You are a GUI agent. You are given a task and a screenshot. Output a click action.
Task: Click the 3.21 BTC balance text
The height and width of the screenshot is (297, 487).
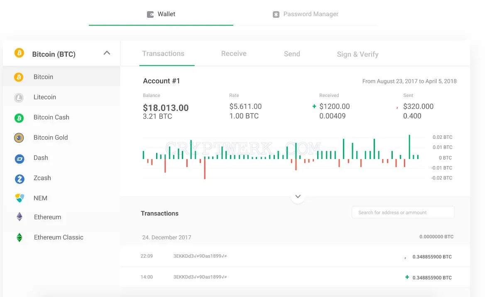pyautogui.click(x=157, y=116)
